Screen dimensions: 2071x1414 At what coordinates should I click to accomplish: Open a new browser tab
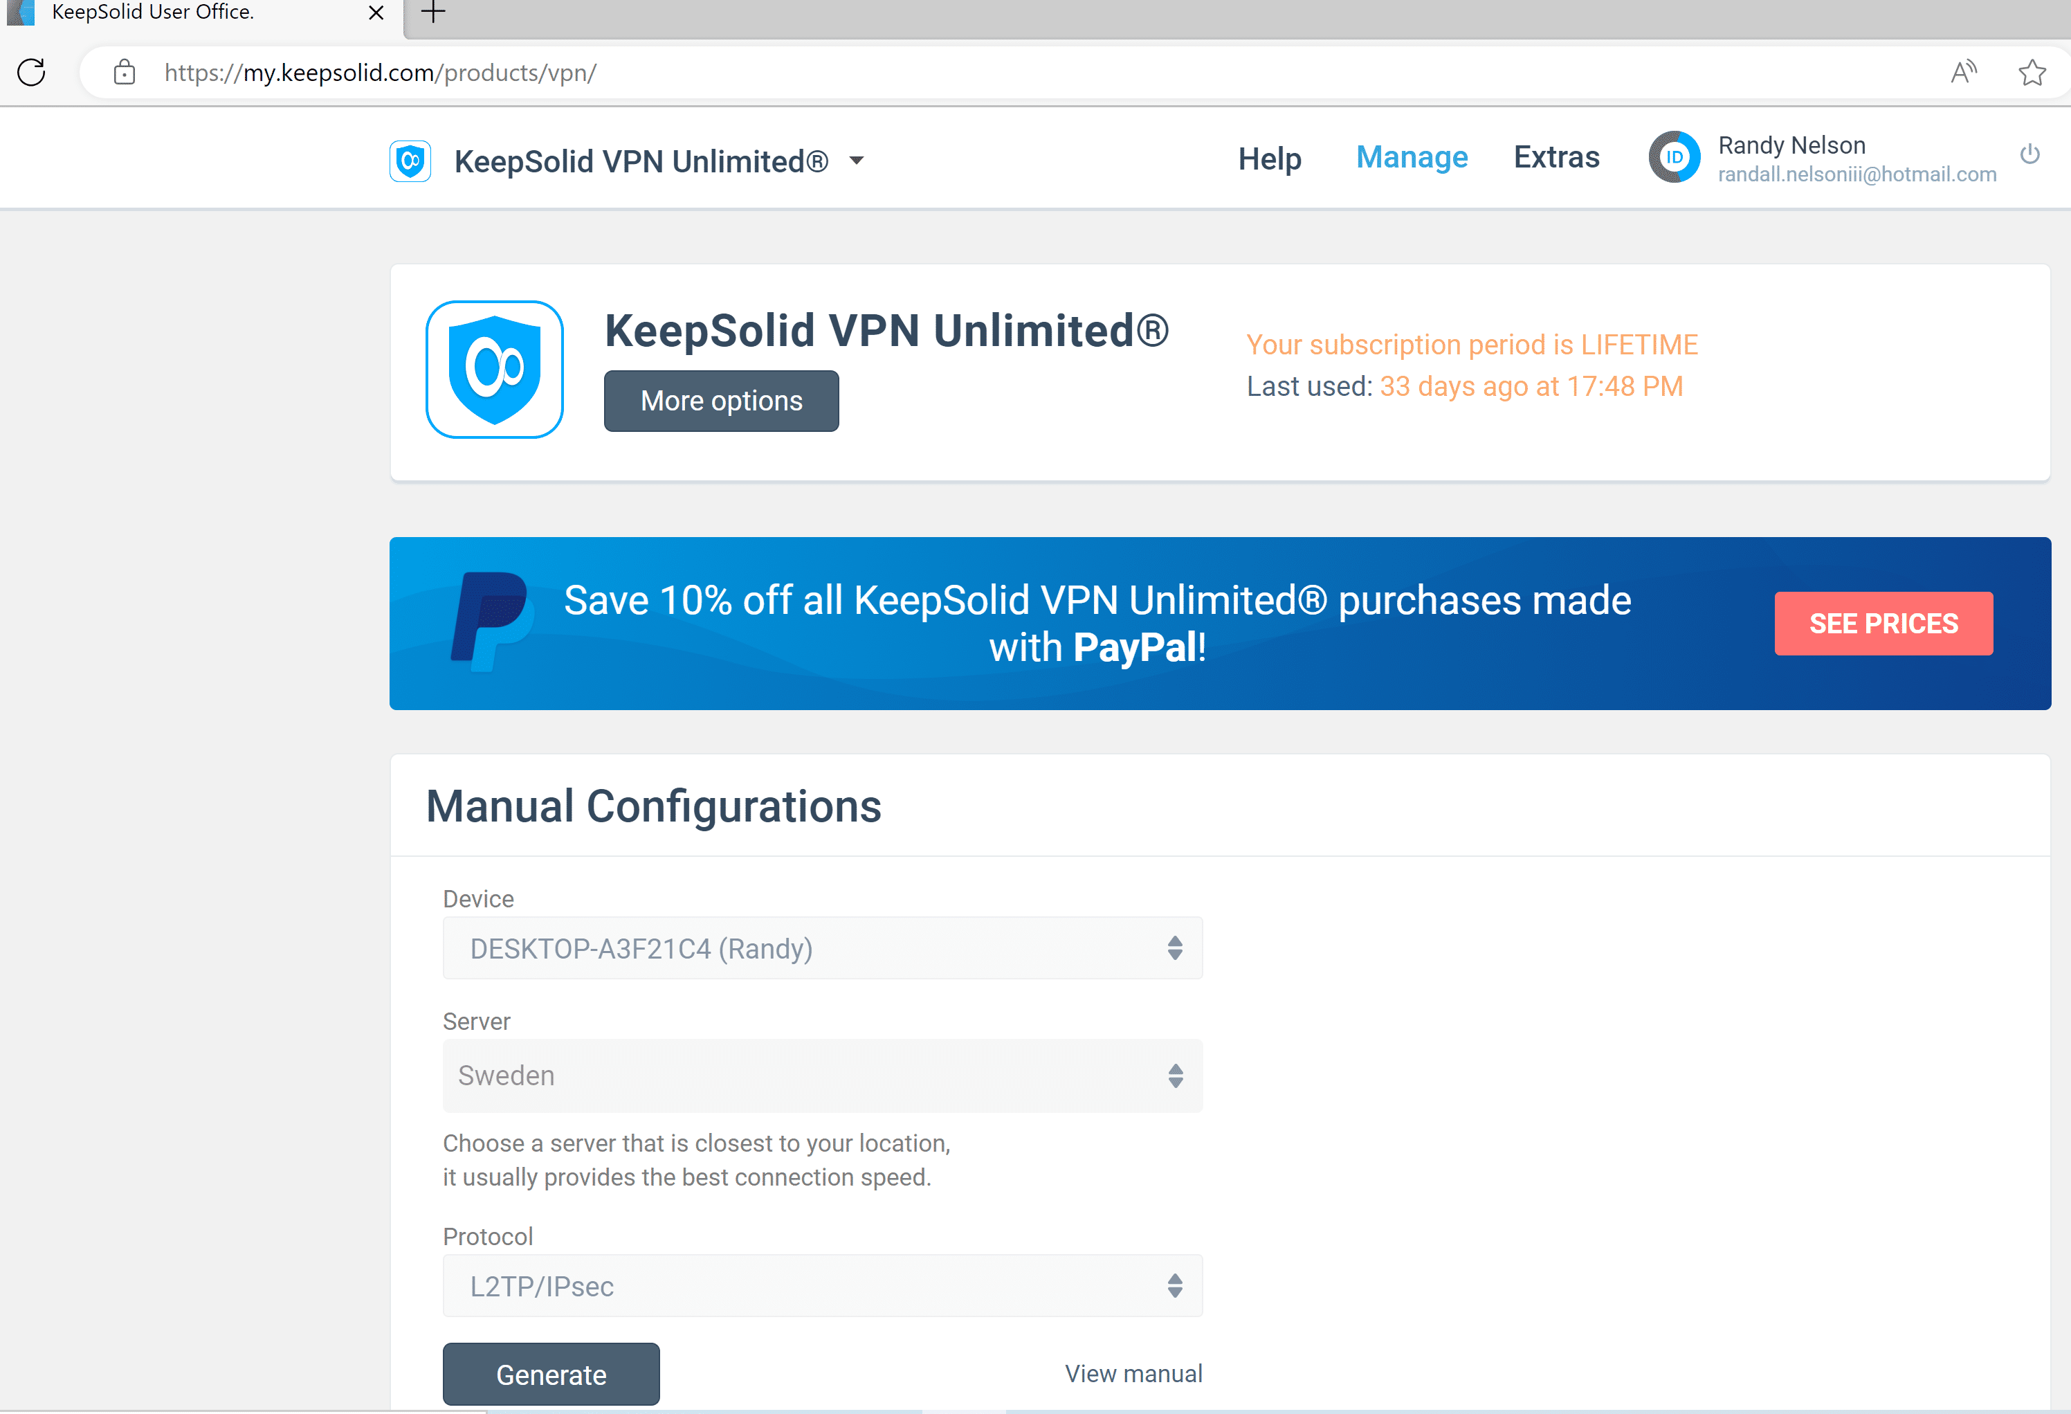pyautogui.click(x=433, y=12)
